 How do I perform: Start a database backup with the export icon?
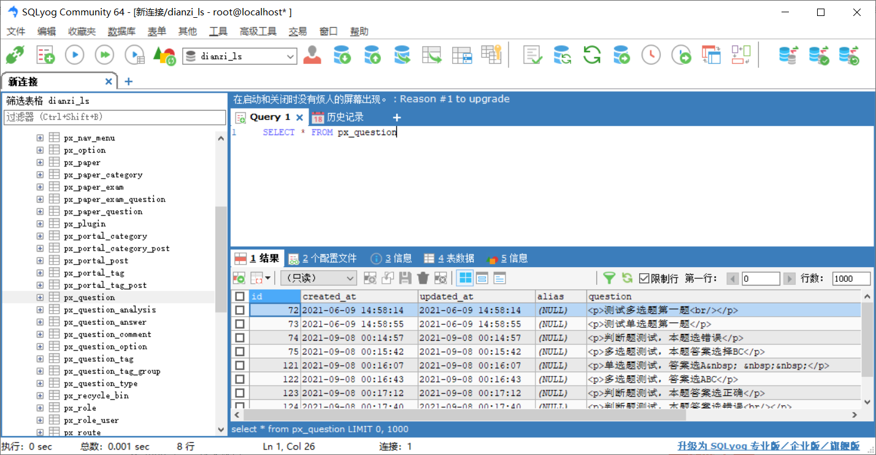pyautogui.click(x=342, y=55)
